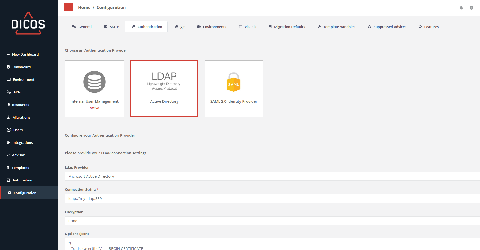This screenshot has height=250, width=480.
Task: Open the Ldap Provider dropdown
Action: point(238,176)
